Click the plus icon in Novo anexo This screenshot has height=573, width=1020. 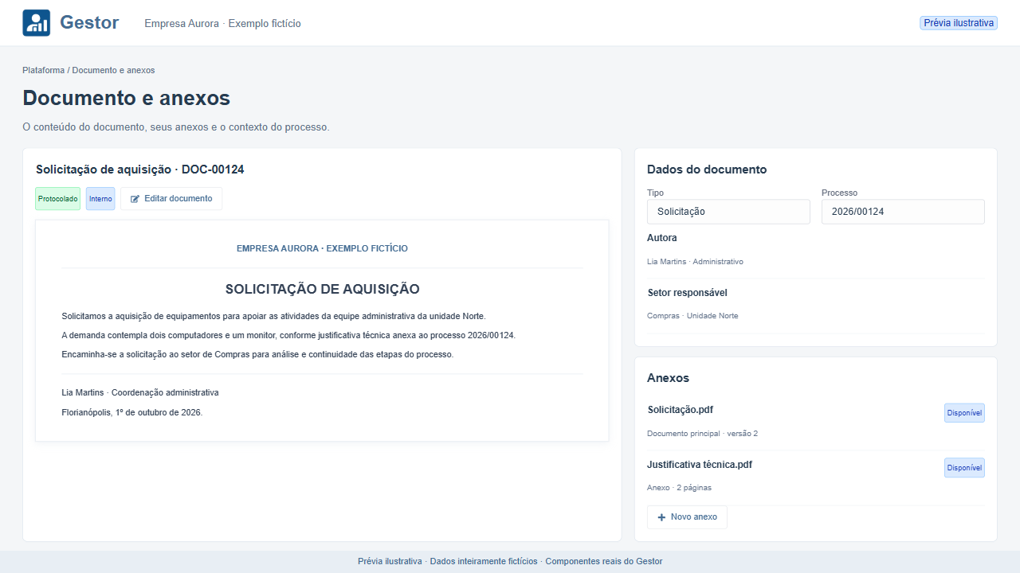661,517
